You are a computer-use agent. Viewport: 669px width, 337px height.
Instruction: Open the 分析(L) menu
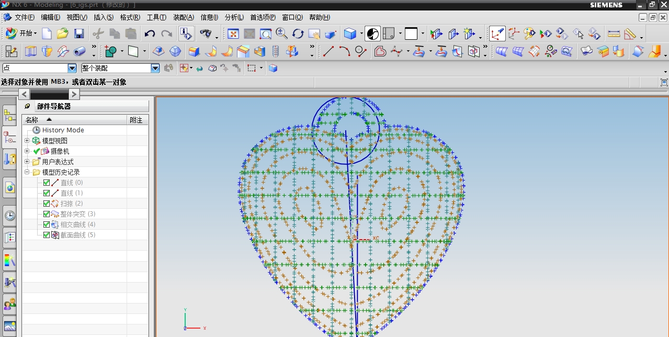tap(234, 17)
